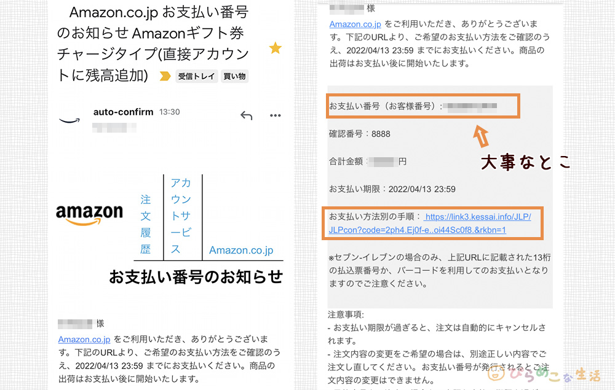Image resolution: width=615 pixels, height=390 pixels.
Task: Select the 買い物 label chip
Action: (234, 76)
